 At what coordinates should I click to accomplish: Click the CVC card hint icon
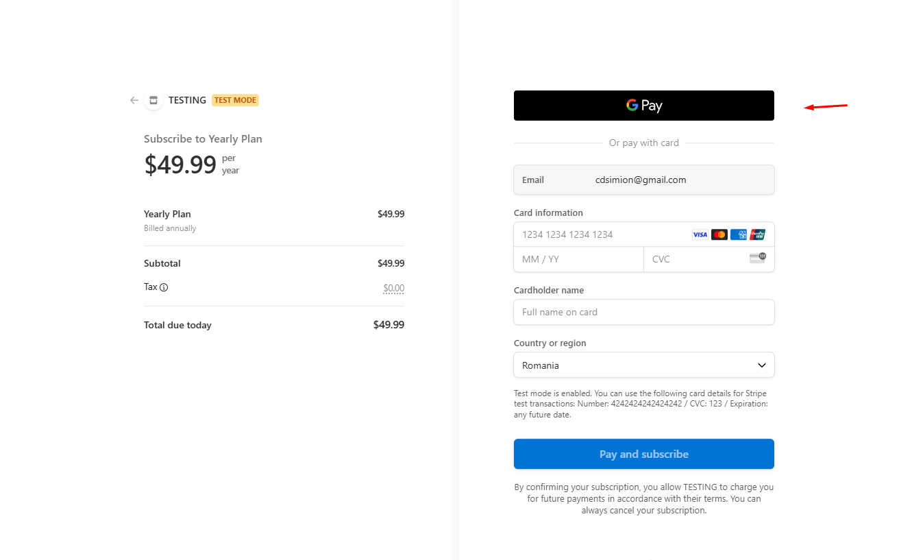point(757,258)
